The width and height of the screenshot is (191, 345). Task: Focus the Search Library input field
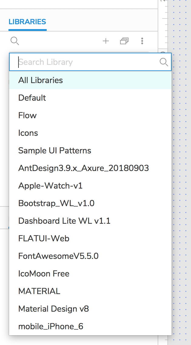pyautogui.click(x=90, y=62)
